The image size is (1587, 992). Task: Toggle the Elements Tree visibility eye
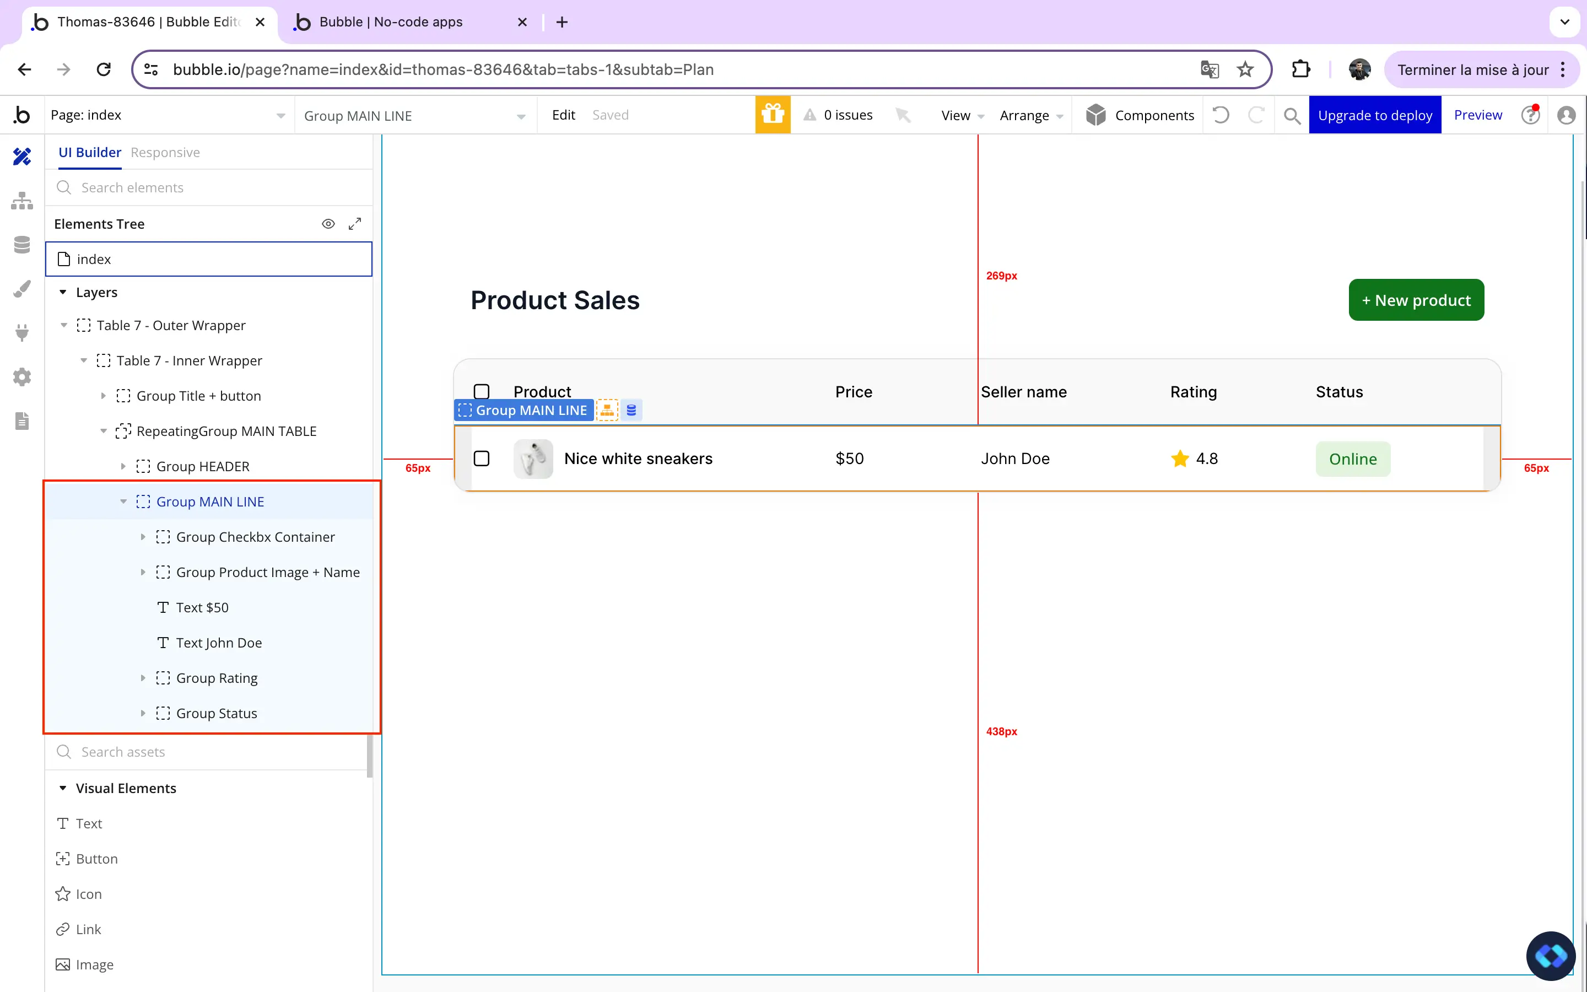point(328,224)
